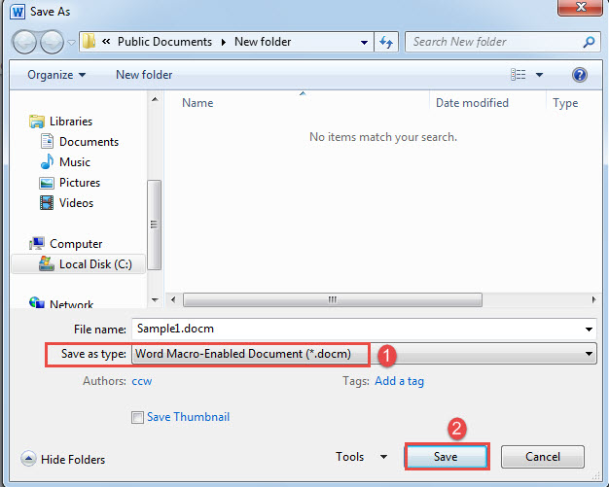Screen dimensions: 609x487
Task: Open the Tools dropdown menu
Action: click(x=361, y=457)
